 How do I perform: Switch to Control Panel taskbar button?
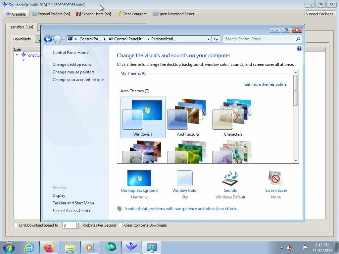point(152,247)
